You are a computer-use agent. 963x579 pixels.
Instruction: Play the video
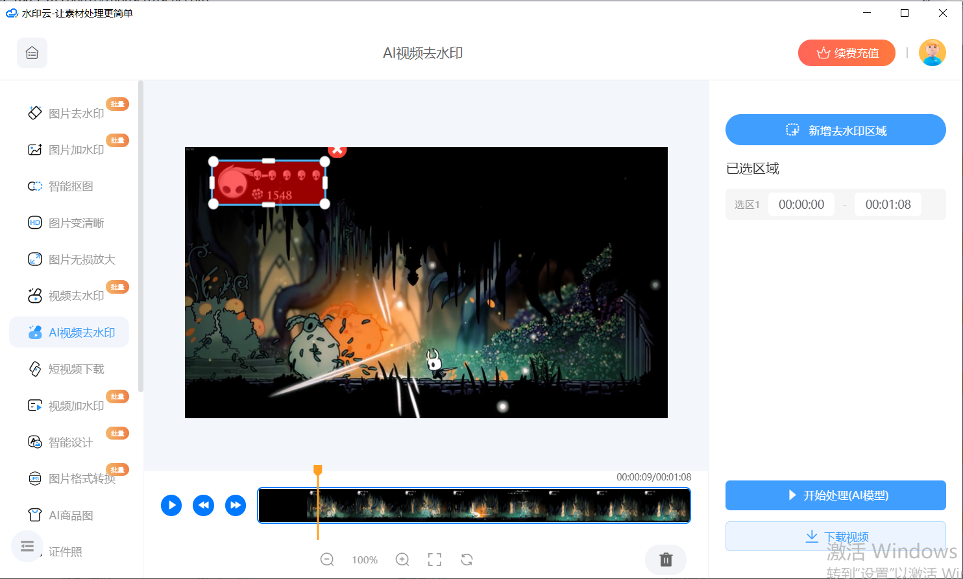[x=171, y=505]
